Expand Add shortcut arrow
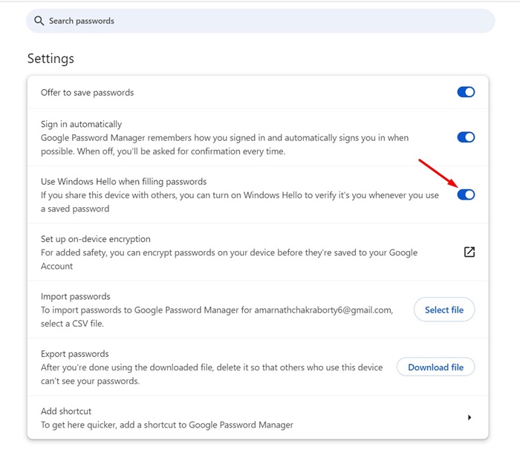Viewport: 520px width, 458px height. (x=469, y=417)
